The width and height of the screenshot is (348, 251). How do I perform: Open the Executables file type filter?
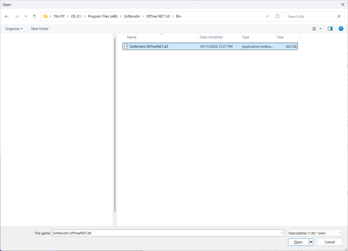(315, 233)
